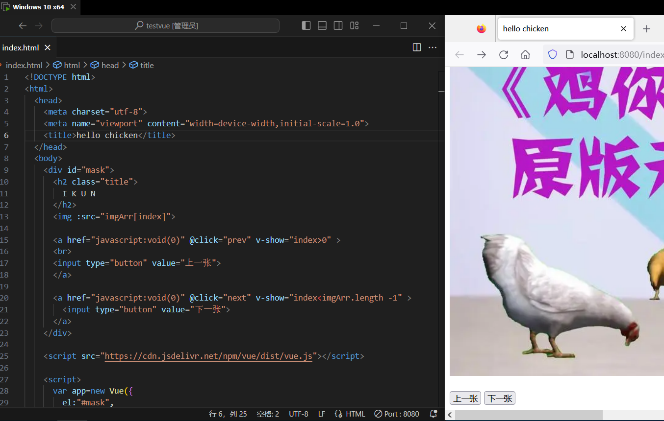The image size is (664, 421).
Task: Click the browser horizontal scrollbar thumb
Action: [x=529, y=415]
